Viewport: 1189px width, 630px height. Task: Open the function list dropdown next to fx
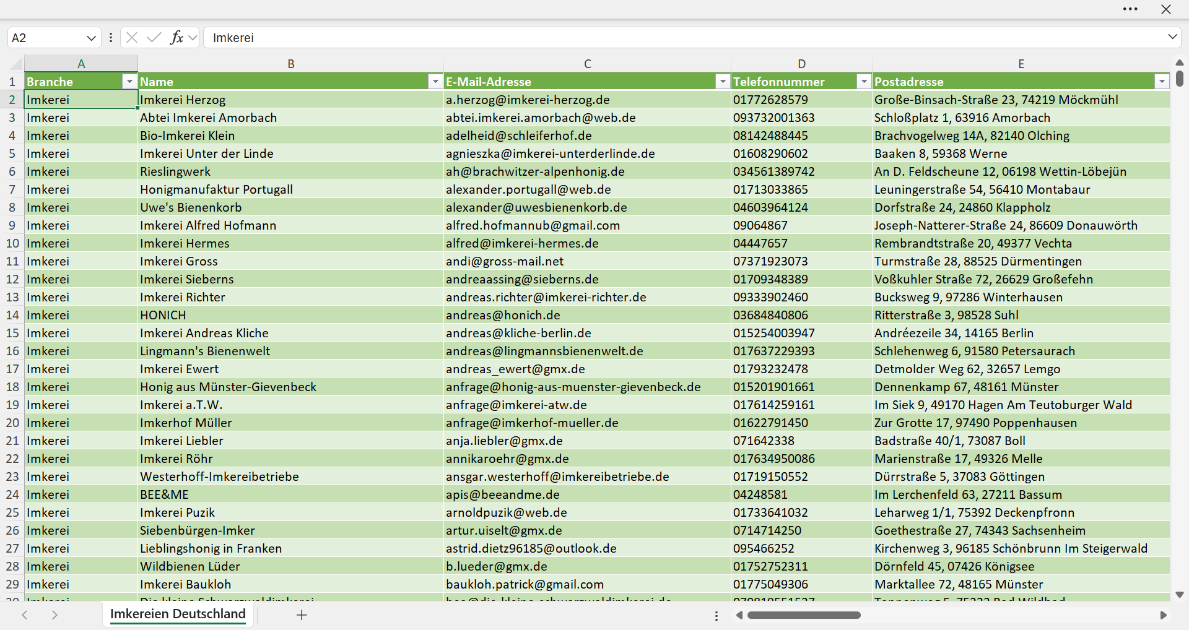coord(193,38)
